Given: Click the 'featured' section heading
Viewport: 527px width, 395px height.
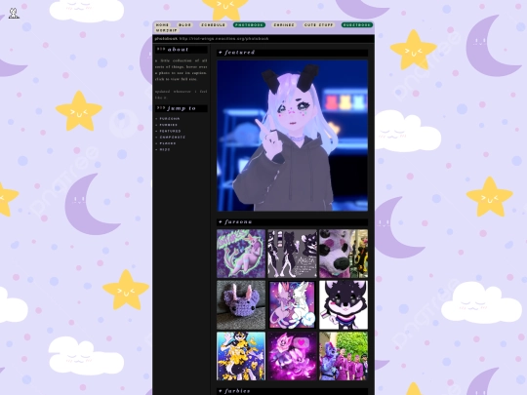Looking at the screenshot, I should click(293, 53).
